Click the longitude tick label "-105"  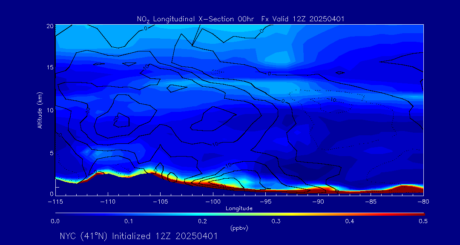[x=161, y=202]
